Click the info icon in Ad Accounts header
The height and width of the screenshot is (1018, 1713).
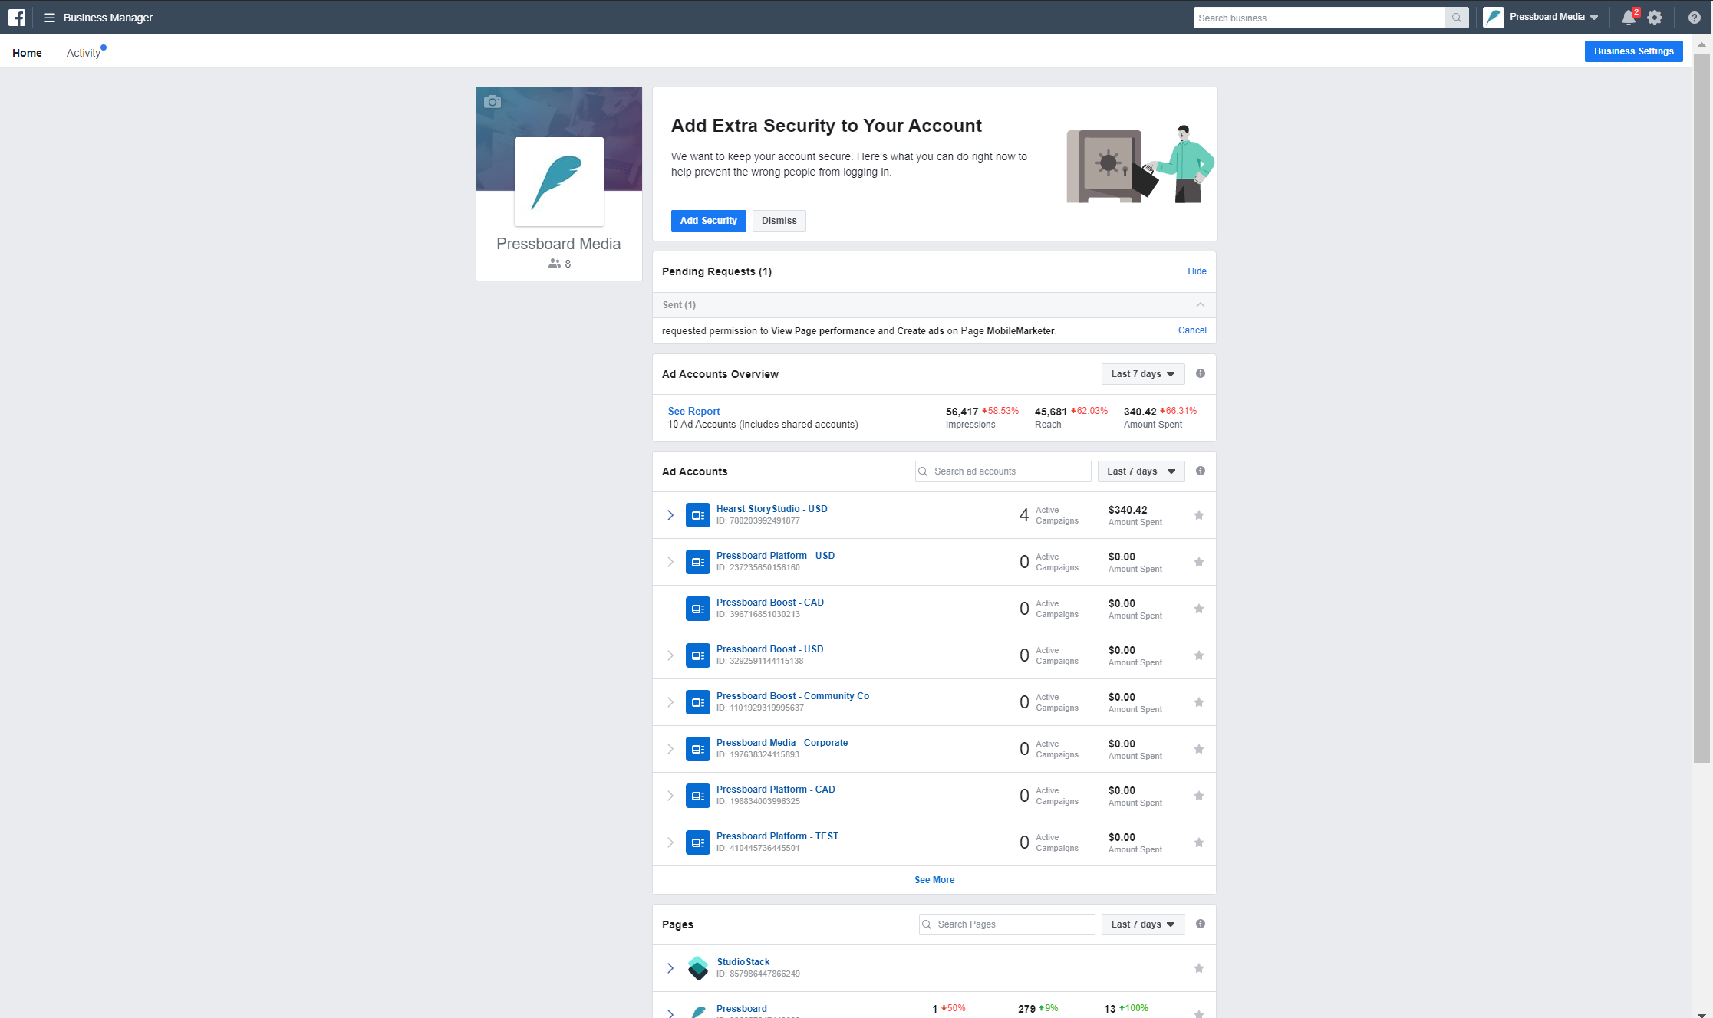pos(1201,471)
